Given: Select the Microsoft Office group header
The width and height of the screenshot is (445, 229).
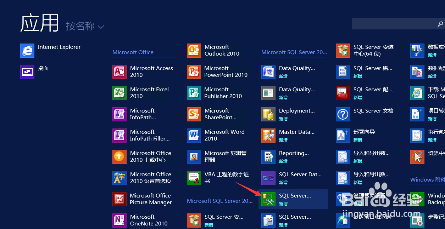Looking at the screenshot, I should 133,52.
